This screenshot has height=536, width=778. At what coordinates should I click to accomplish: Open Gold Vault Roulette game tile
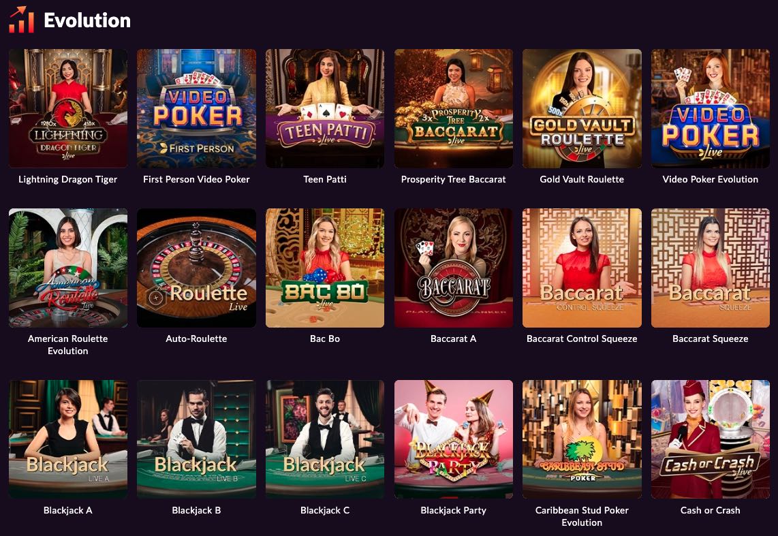(582, 108)
